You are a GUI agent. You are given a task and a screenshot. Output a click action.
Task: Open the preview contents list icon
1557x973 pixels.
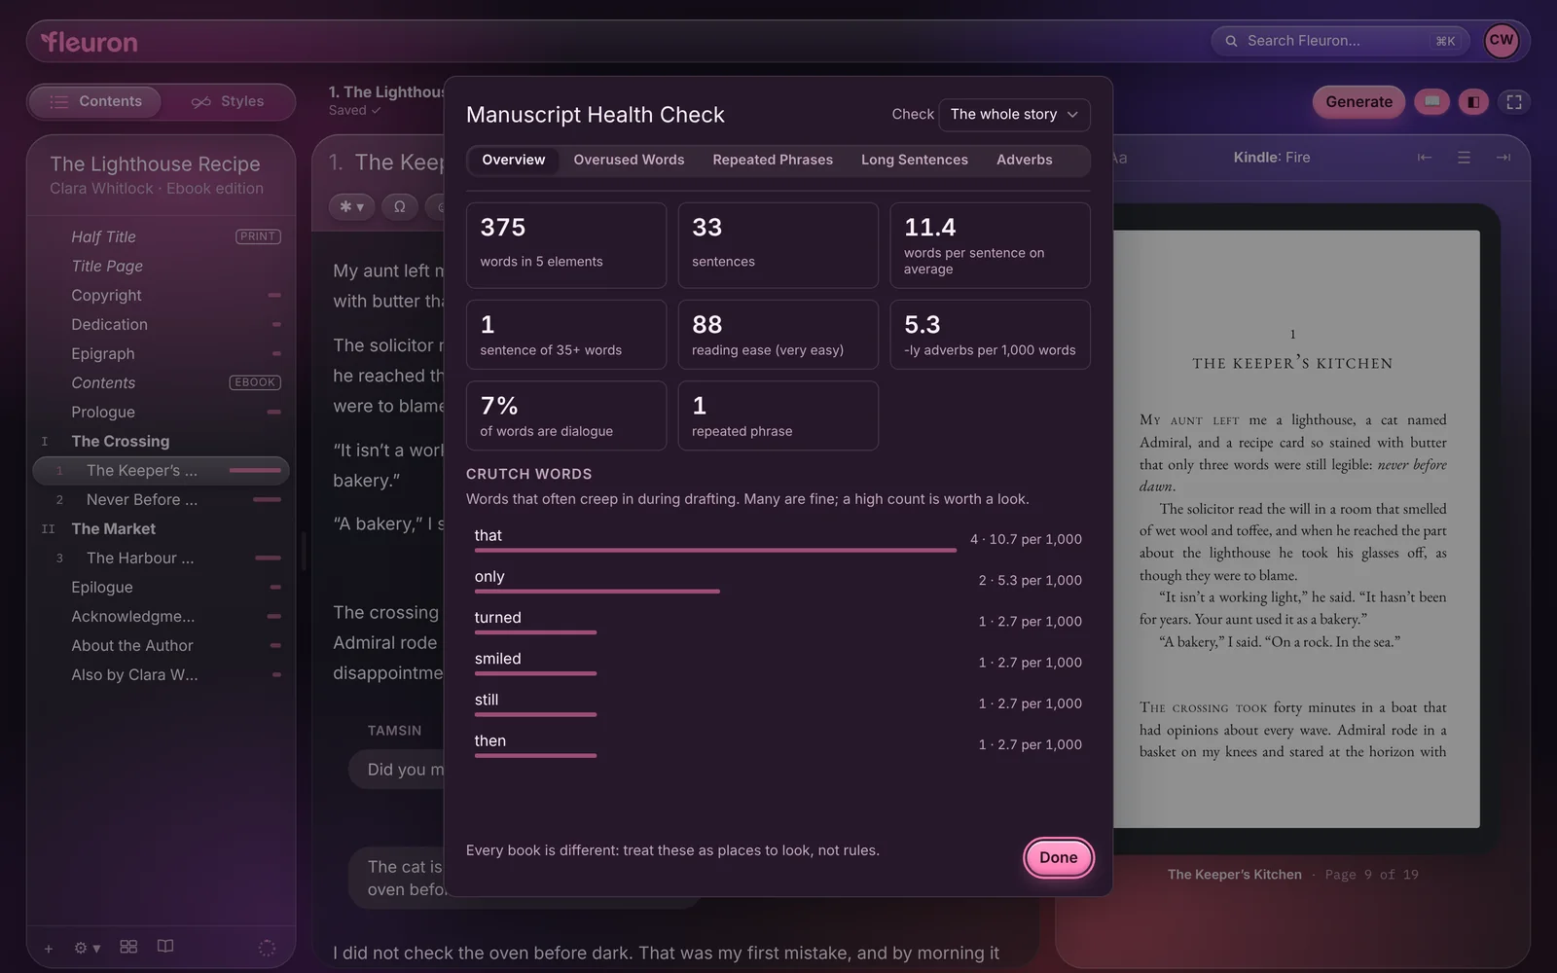click(1464, 158)
